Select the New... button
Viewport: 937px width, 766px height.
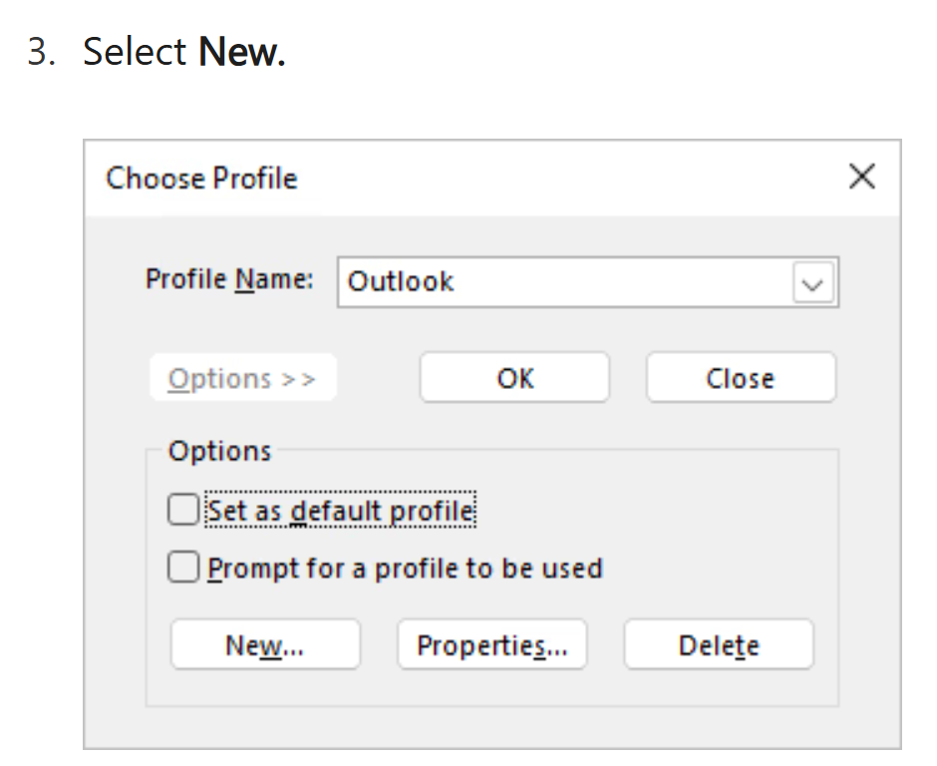click(265, 645)
